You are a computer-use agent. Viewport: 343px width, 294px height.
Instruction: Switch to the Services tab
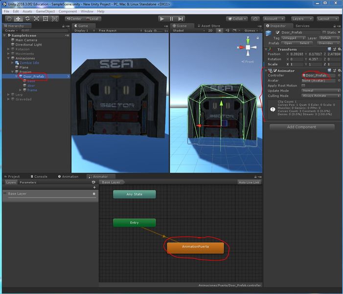(x=302, y=26)
